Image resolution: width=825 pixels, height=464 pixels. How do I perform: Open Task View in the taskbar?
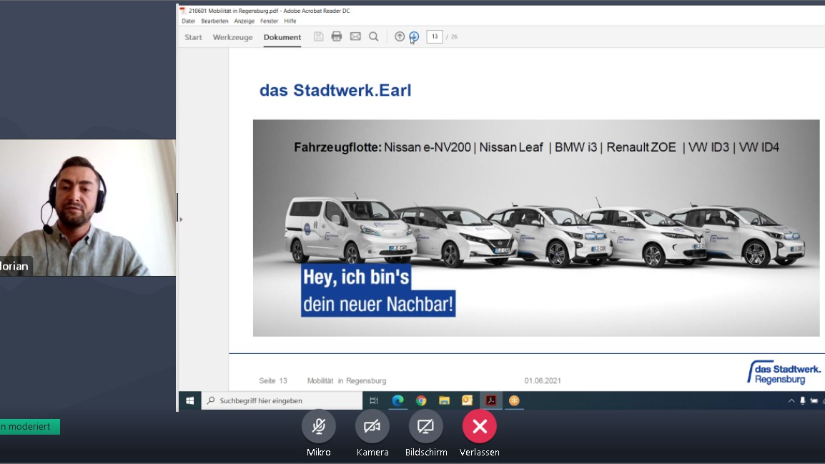coord(374,400)
